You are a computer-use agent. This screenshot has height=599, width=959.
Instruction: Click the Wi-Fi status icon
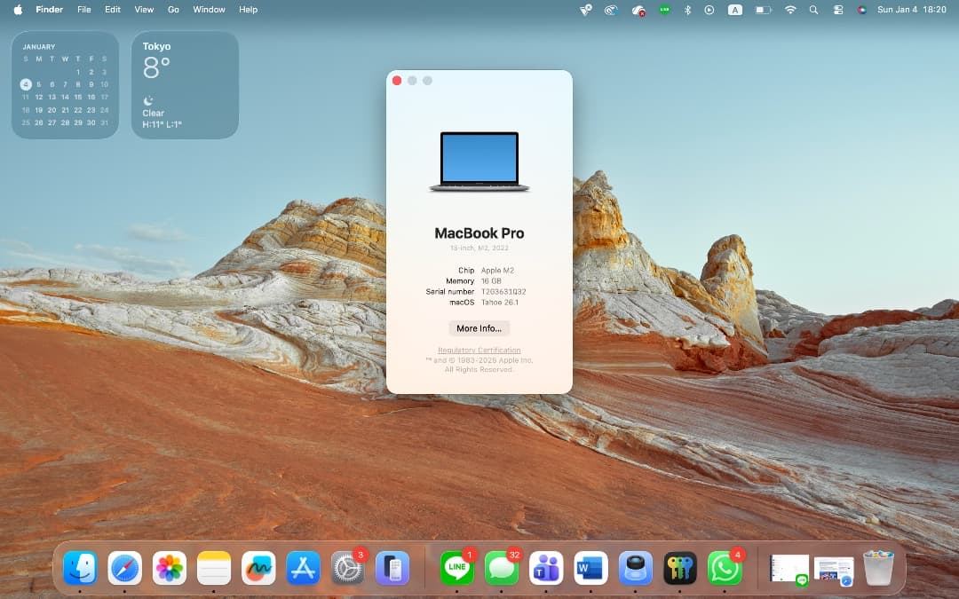[x=791, y=10]
